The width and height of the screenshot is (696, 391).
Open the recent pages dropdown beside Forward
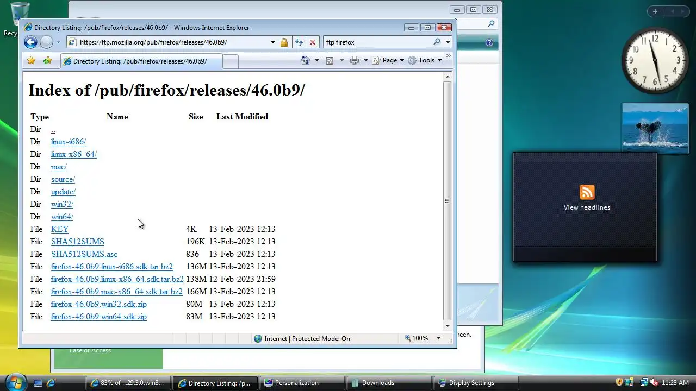coord(58,42)
